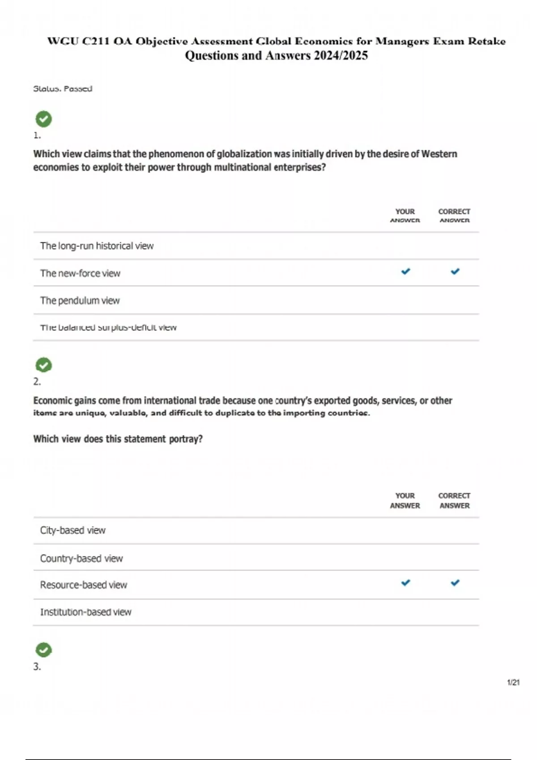Click the Status Passed text
Image resolution: width=537 pixels, height=760 pixels.
pos(63,89)
